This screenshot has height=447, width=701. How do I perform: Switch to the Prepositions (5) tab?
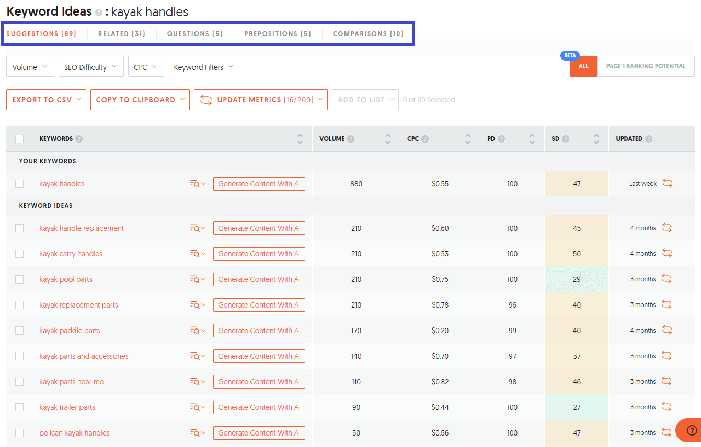278,34
